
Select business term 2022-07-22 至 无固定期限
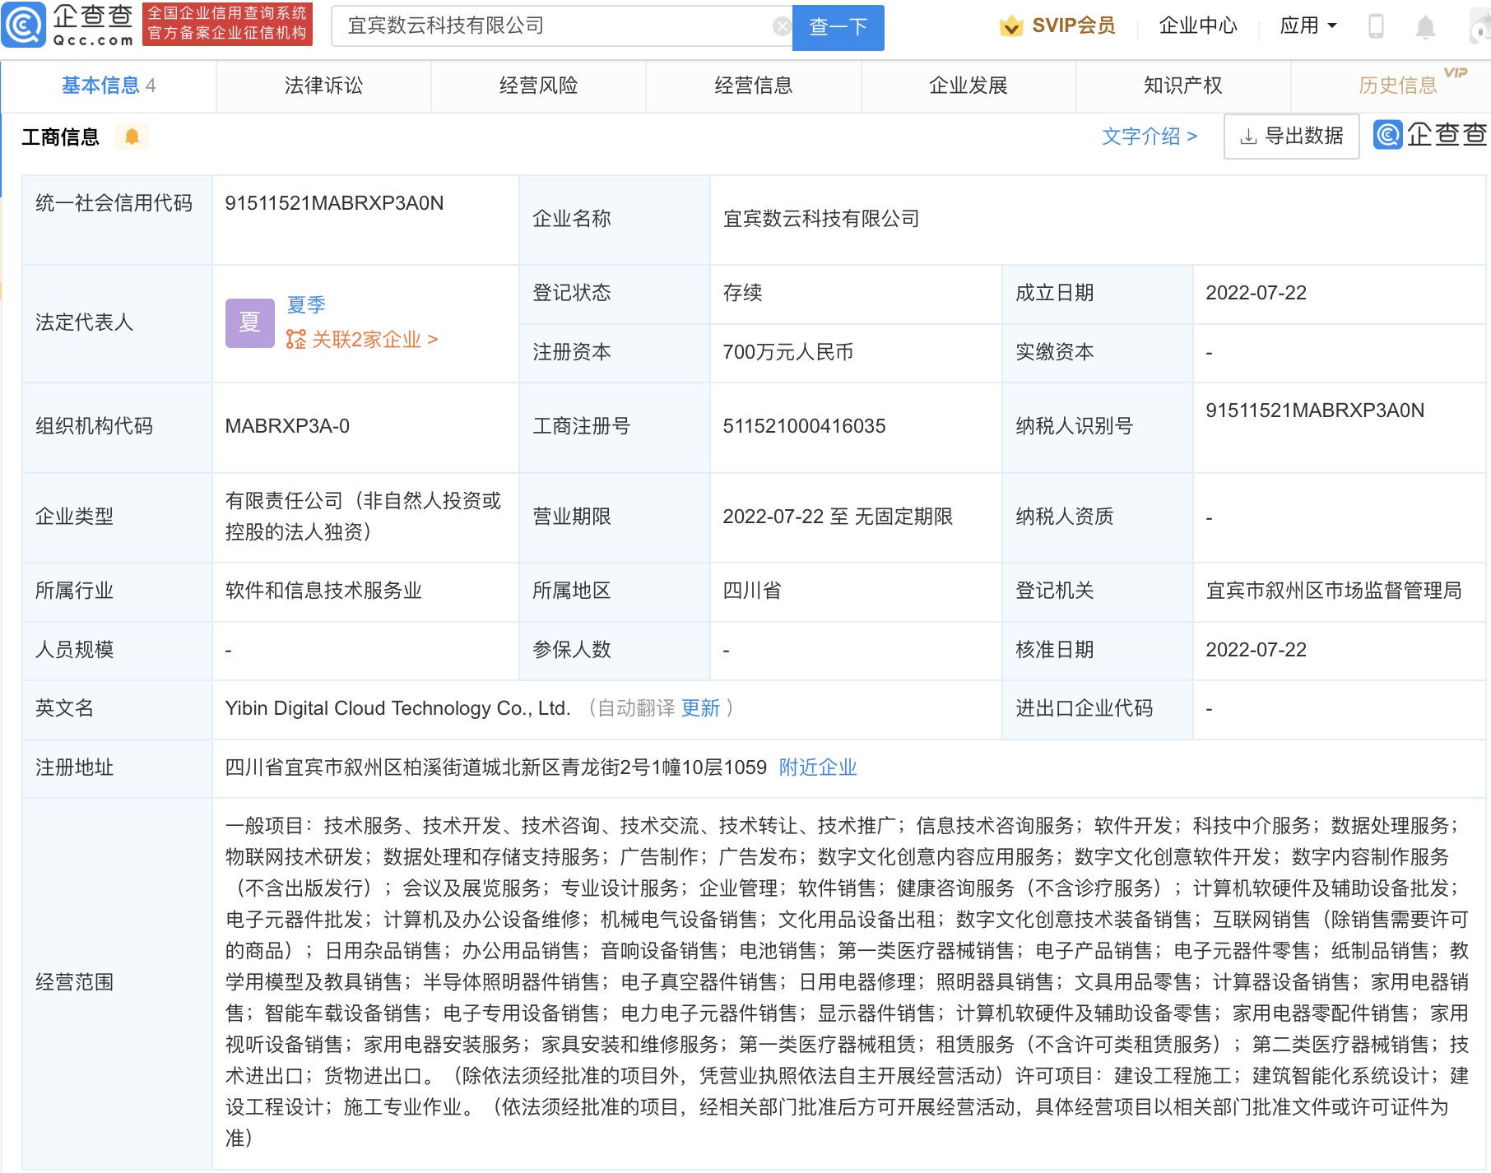tap(838, 517)
